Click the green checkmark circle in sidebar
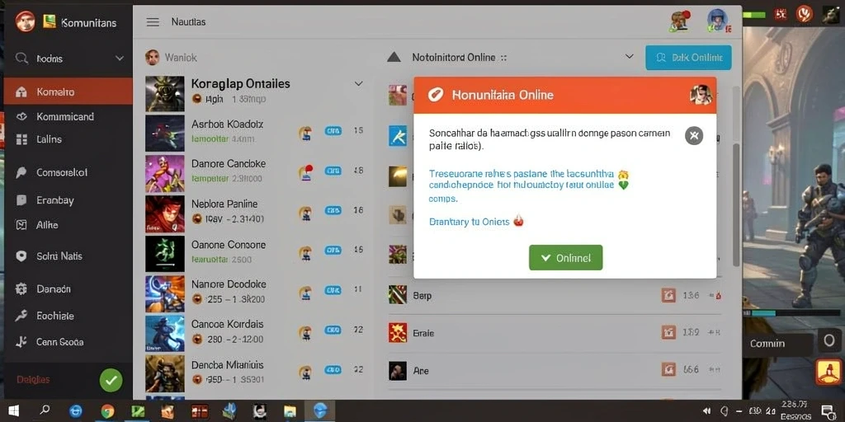This screenshot has height=422, width=845. pyautogui.click(x=111, y=380)
